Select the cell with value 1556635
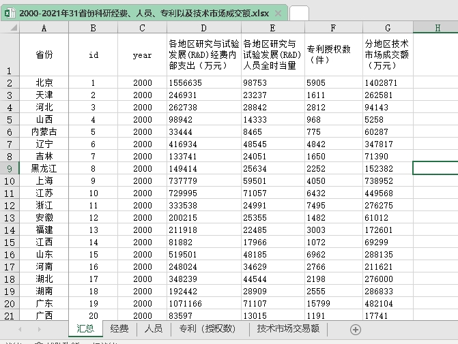 click(204, 82)
